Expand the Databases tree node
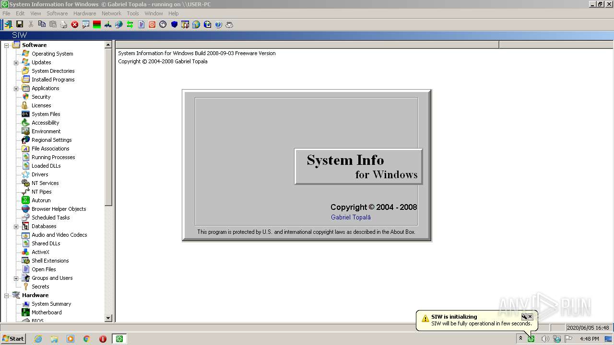 (16, 226)
